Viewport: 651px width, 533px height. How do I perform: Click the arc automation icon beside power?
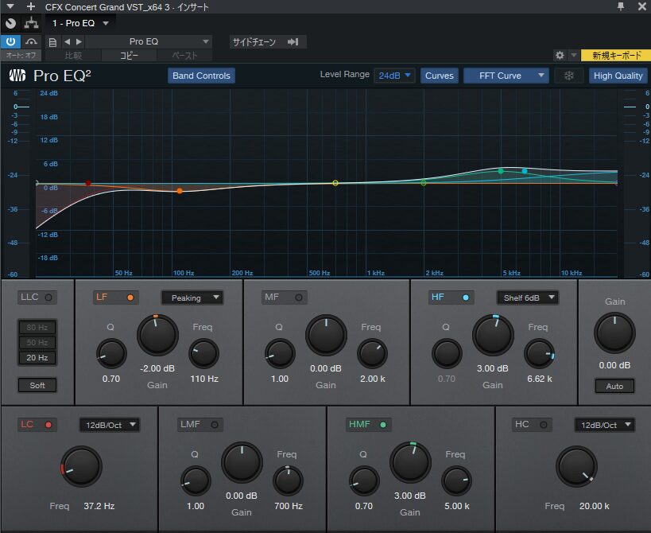click(31, 41)
